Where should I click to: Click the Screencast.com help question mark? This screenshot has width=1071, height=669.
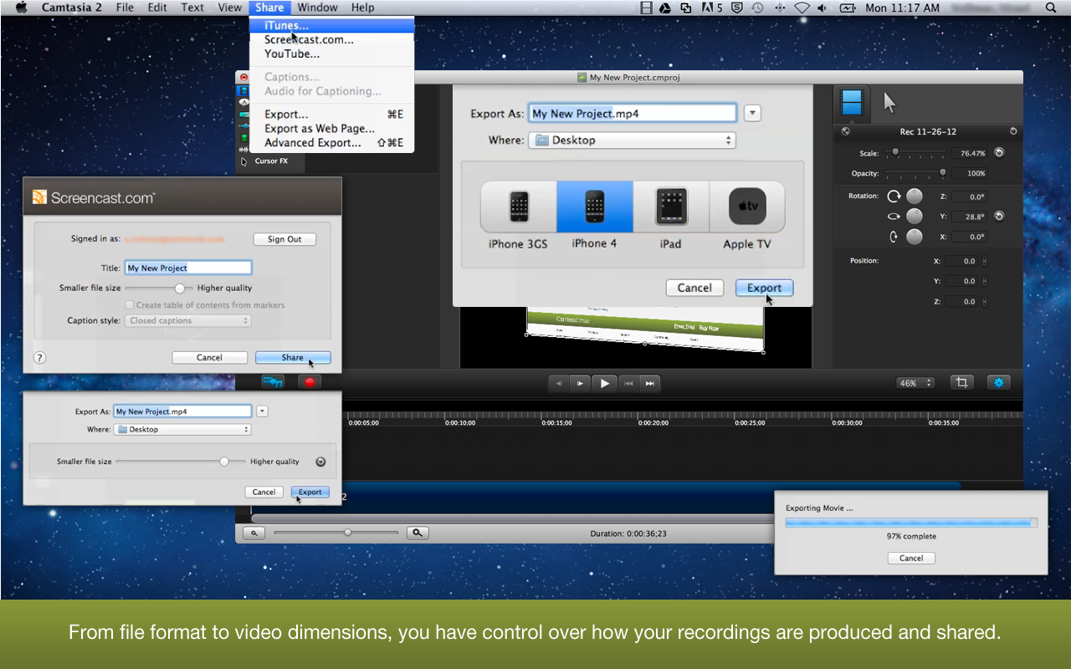tap(39, 358)
